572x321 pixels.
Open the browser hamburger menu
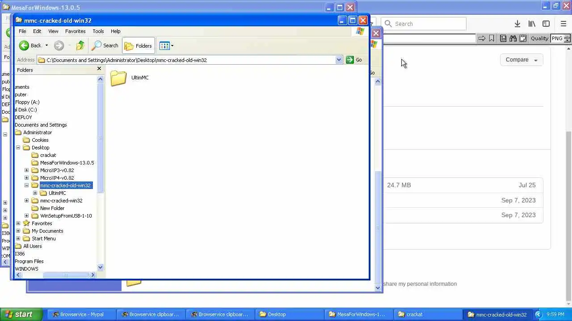tap(564, 24)
